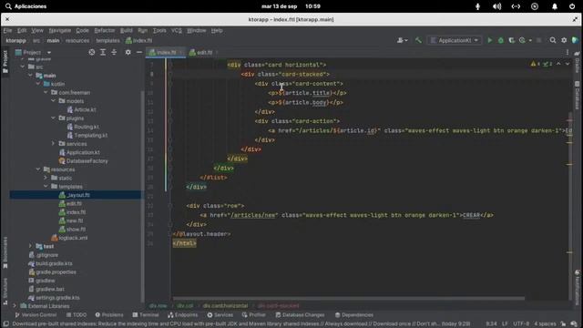This screenshot has width=583, height=328.
Task: Go to previous highlighted error arrow
Action: tap(558, 64)
